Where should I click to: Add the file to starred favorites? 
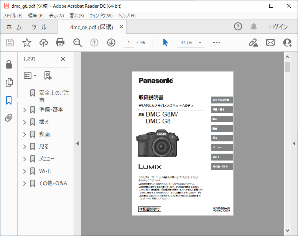(27, 43)
